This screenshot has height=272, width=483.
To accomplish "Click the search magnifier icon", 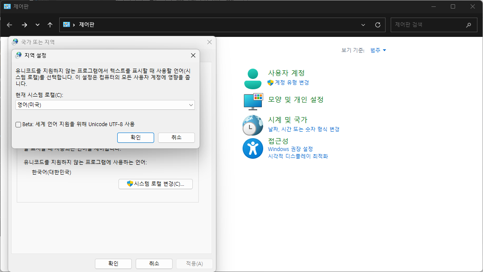I will click(x=468, y=25).
